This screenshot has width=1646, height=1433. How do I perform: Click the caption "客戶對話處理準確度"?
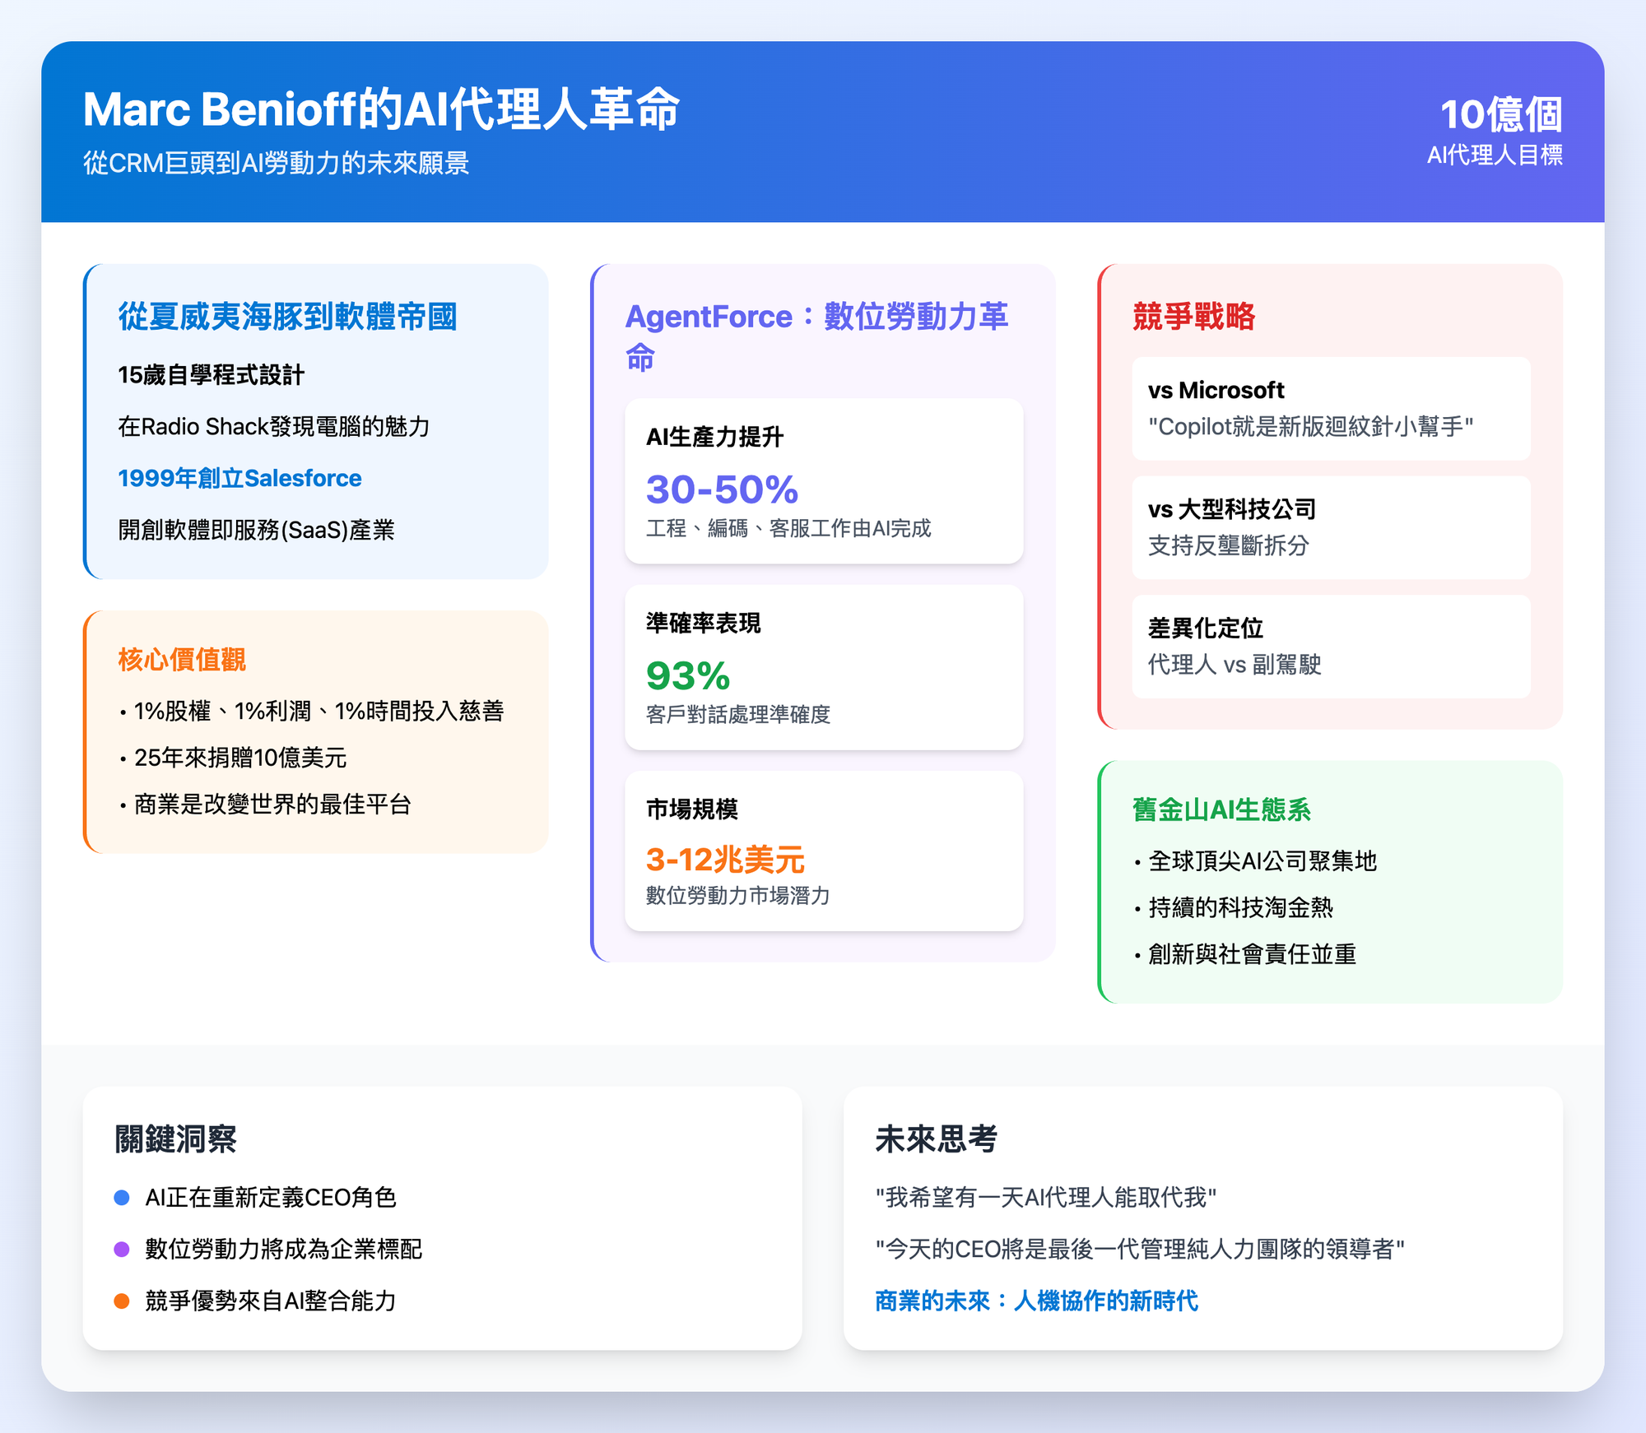[x=738, y=714]
